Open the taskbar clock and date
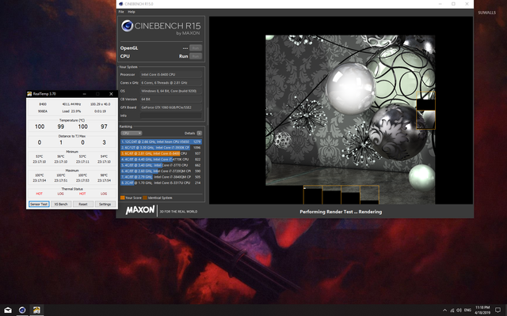Image resolution: width=507 pixels, height=316 pixels. pyautogui.click(x=482, y=310)
